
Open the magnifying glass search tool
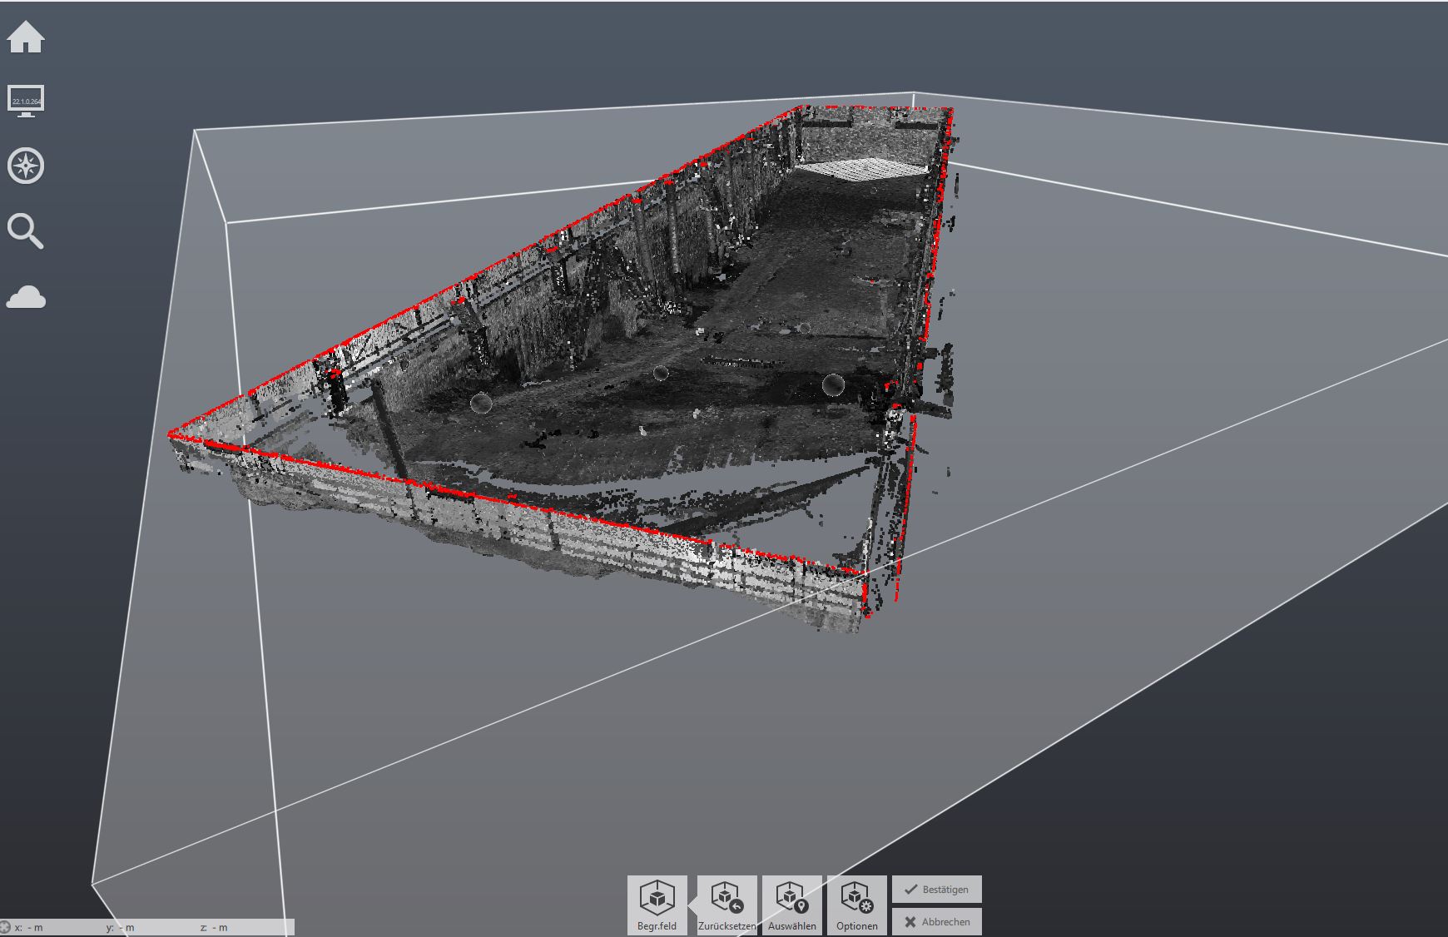(26, 231)
